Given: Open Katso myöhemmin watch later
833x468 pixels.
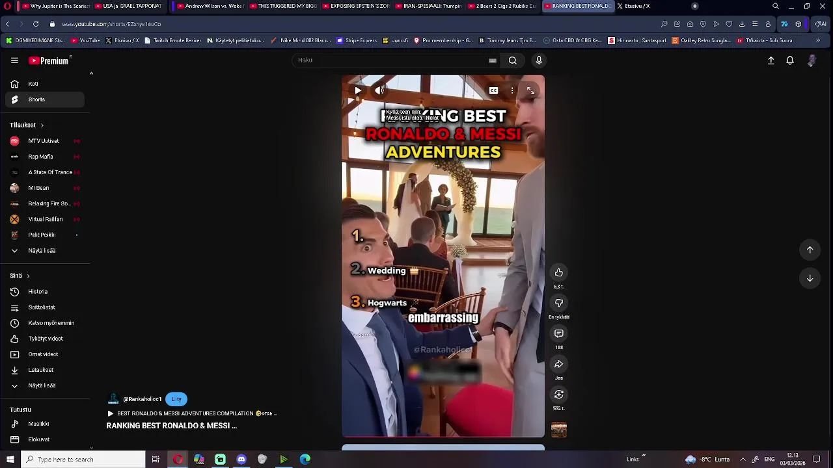Looking at the screenshot, I should pyautogui.click(x=45, y=323).
